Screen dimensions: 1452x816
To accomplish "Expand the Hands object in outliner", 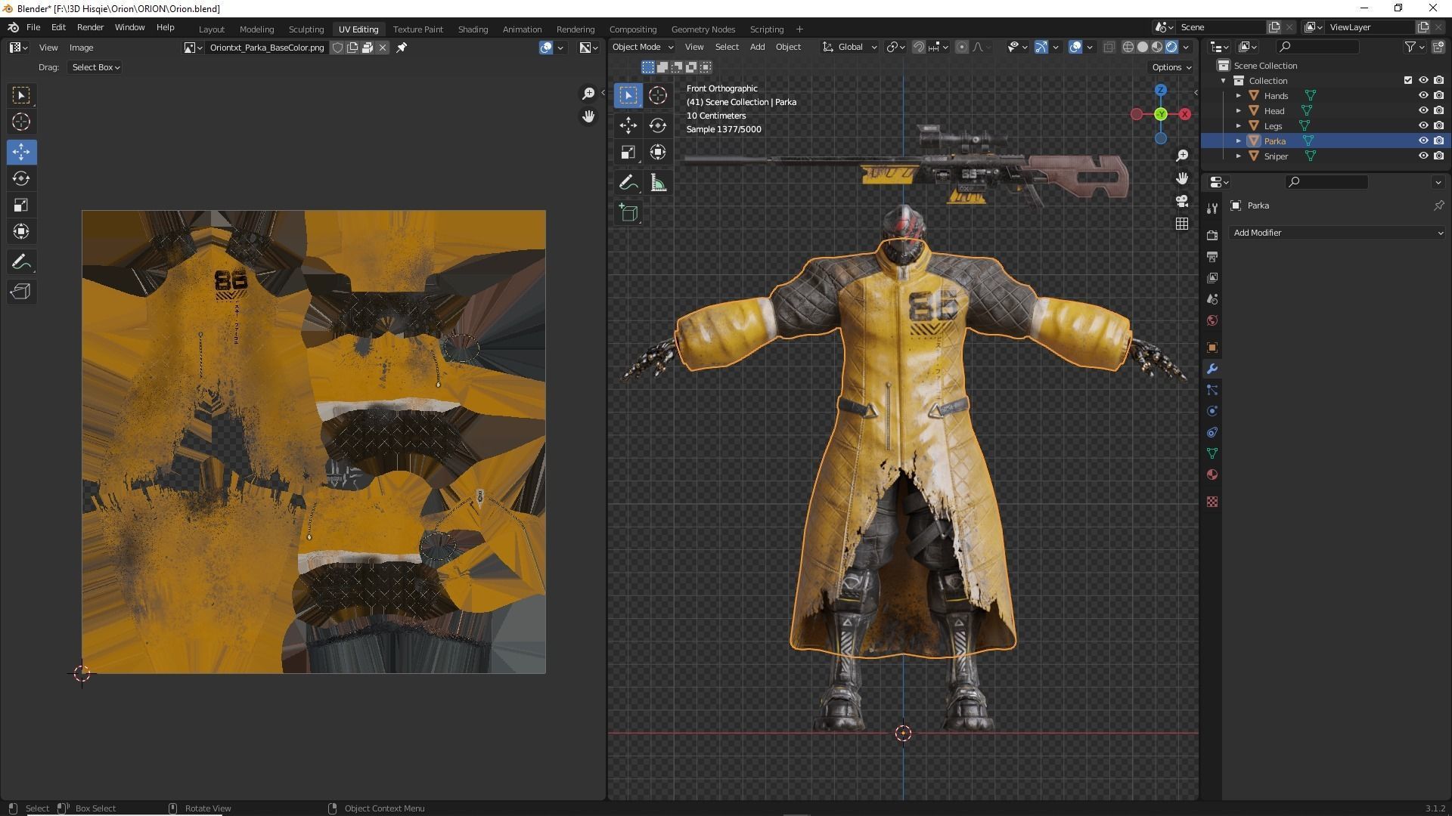I will pyautogui.click(x=1238, y=96).
